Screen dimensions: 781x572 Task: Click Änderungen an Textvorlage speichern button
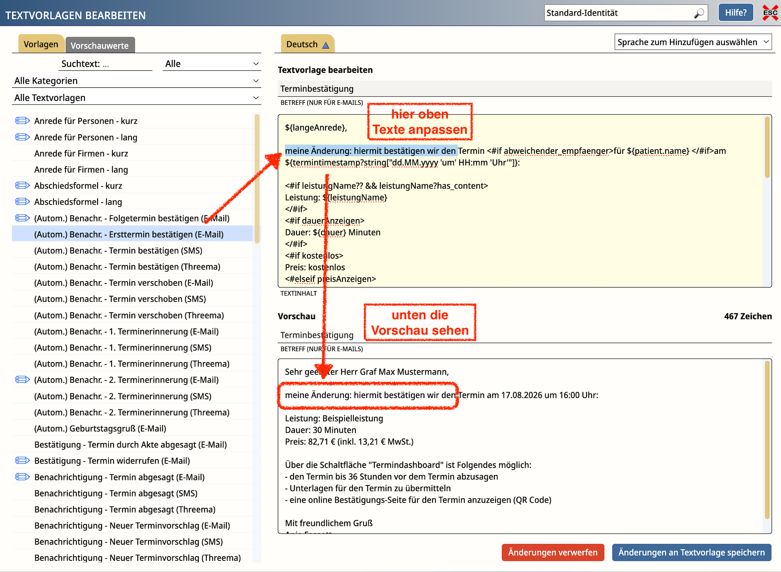(x=692, y=552)
